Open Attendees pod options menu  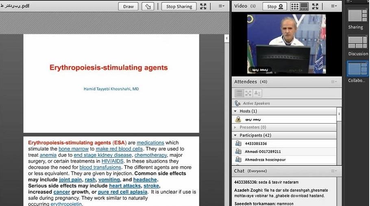pos(333,82)
